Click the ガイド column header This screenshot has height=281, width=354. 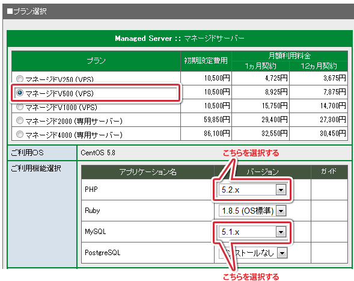[329, 172]
